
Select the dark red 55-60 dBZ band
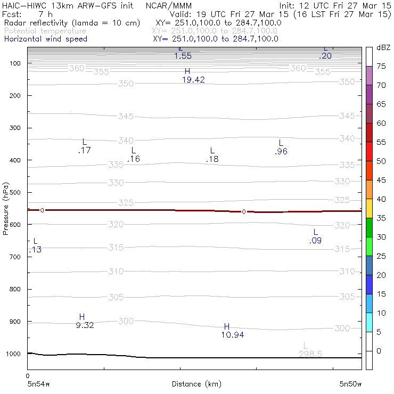click(x=369, y=133)
